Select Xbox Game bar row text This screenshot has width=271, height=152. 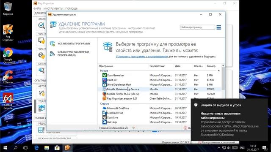click(116, 75)
